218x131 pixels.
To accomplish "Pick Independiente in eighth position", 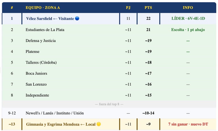I will [x=37, y=95].
